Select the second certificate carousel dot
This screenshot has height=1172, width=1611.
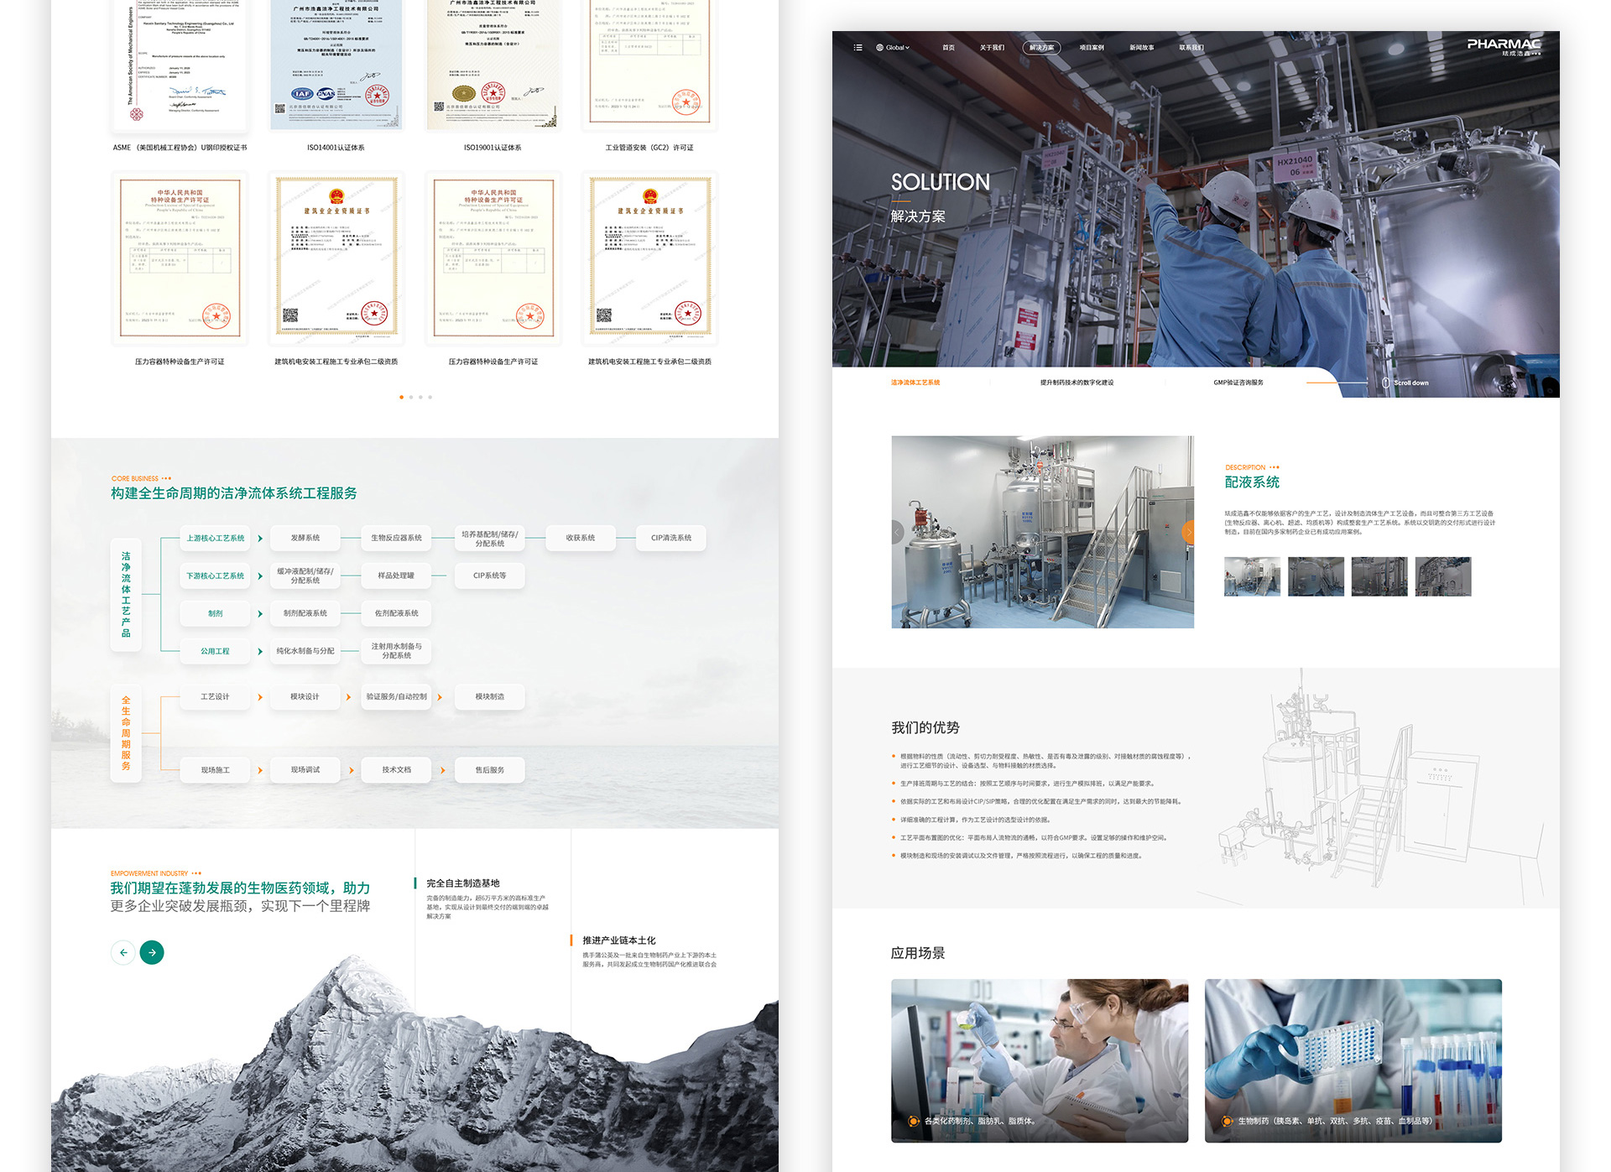[x=411, y=397]
